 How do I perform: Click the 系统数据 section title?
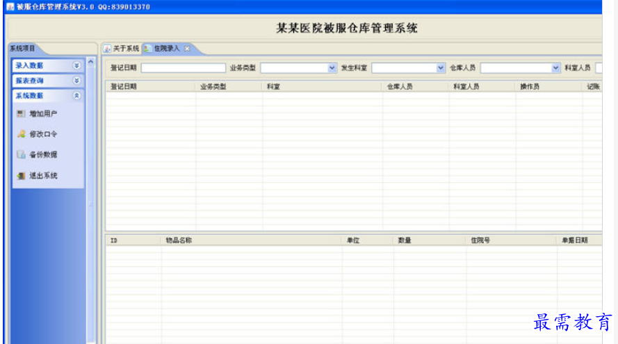[29, 96]
